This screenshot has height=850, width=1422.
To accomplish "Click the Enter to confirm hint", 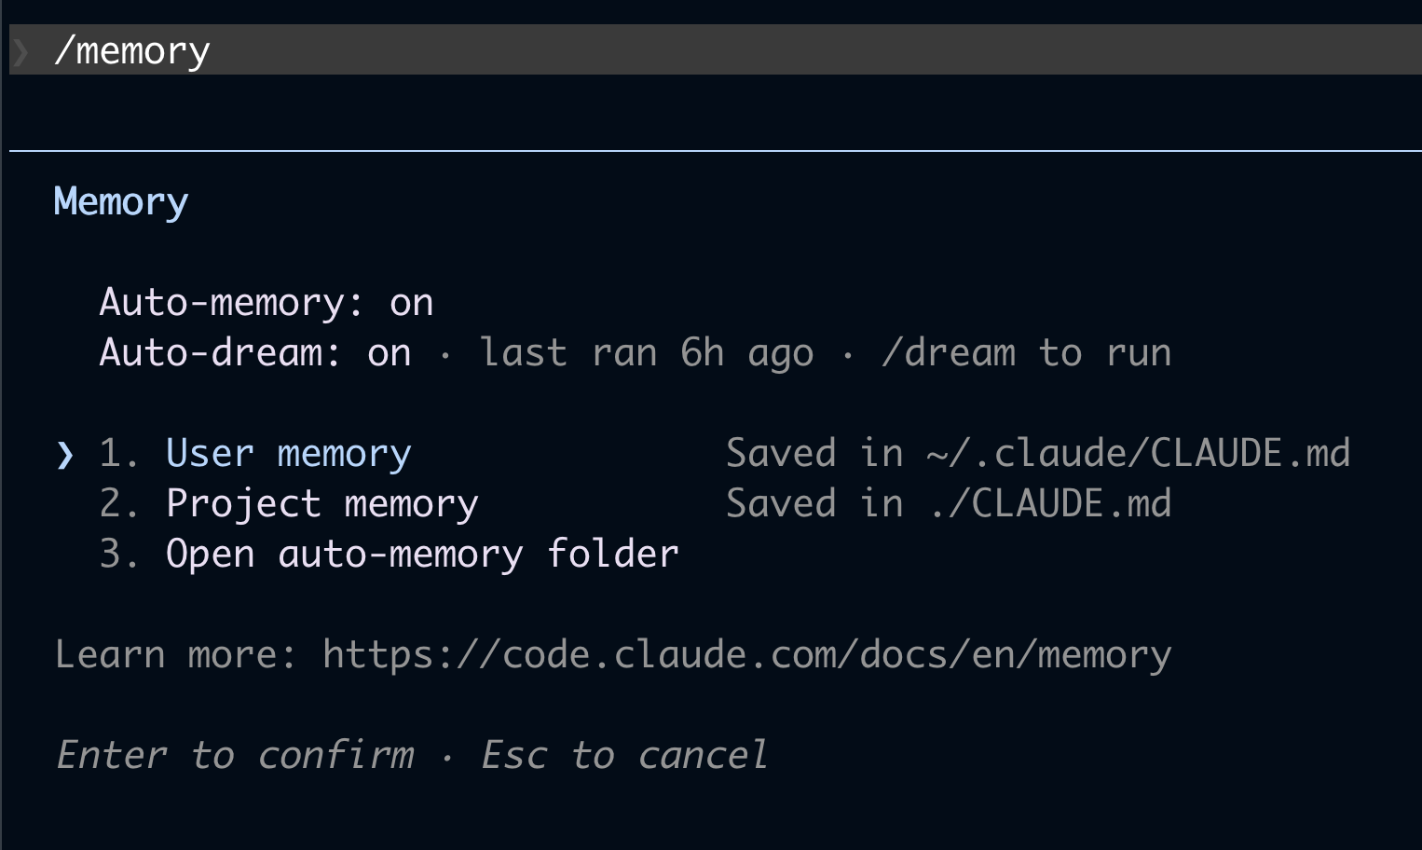I will point(235,755).
